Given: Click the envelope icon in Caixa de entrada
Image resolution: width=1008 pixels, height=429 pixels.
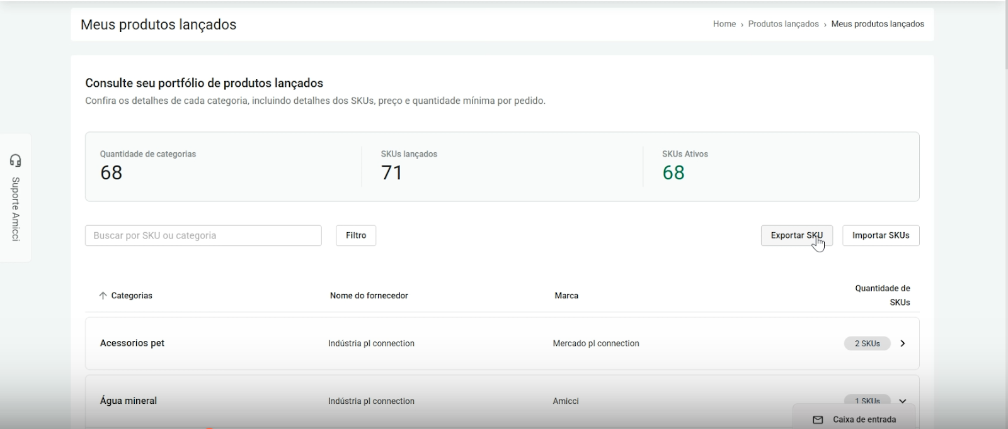Looking at the screenshot, I should point(818,420).
